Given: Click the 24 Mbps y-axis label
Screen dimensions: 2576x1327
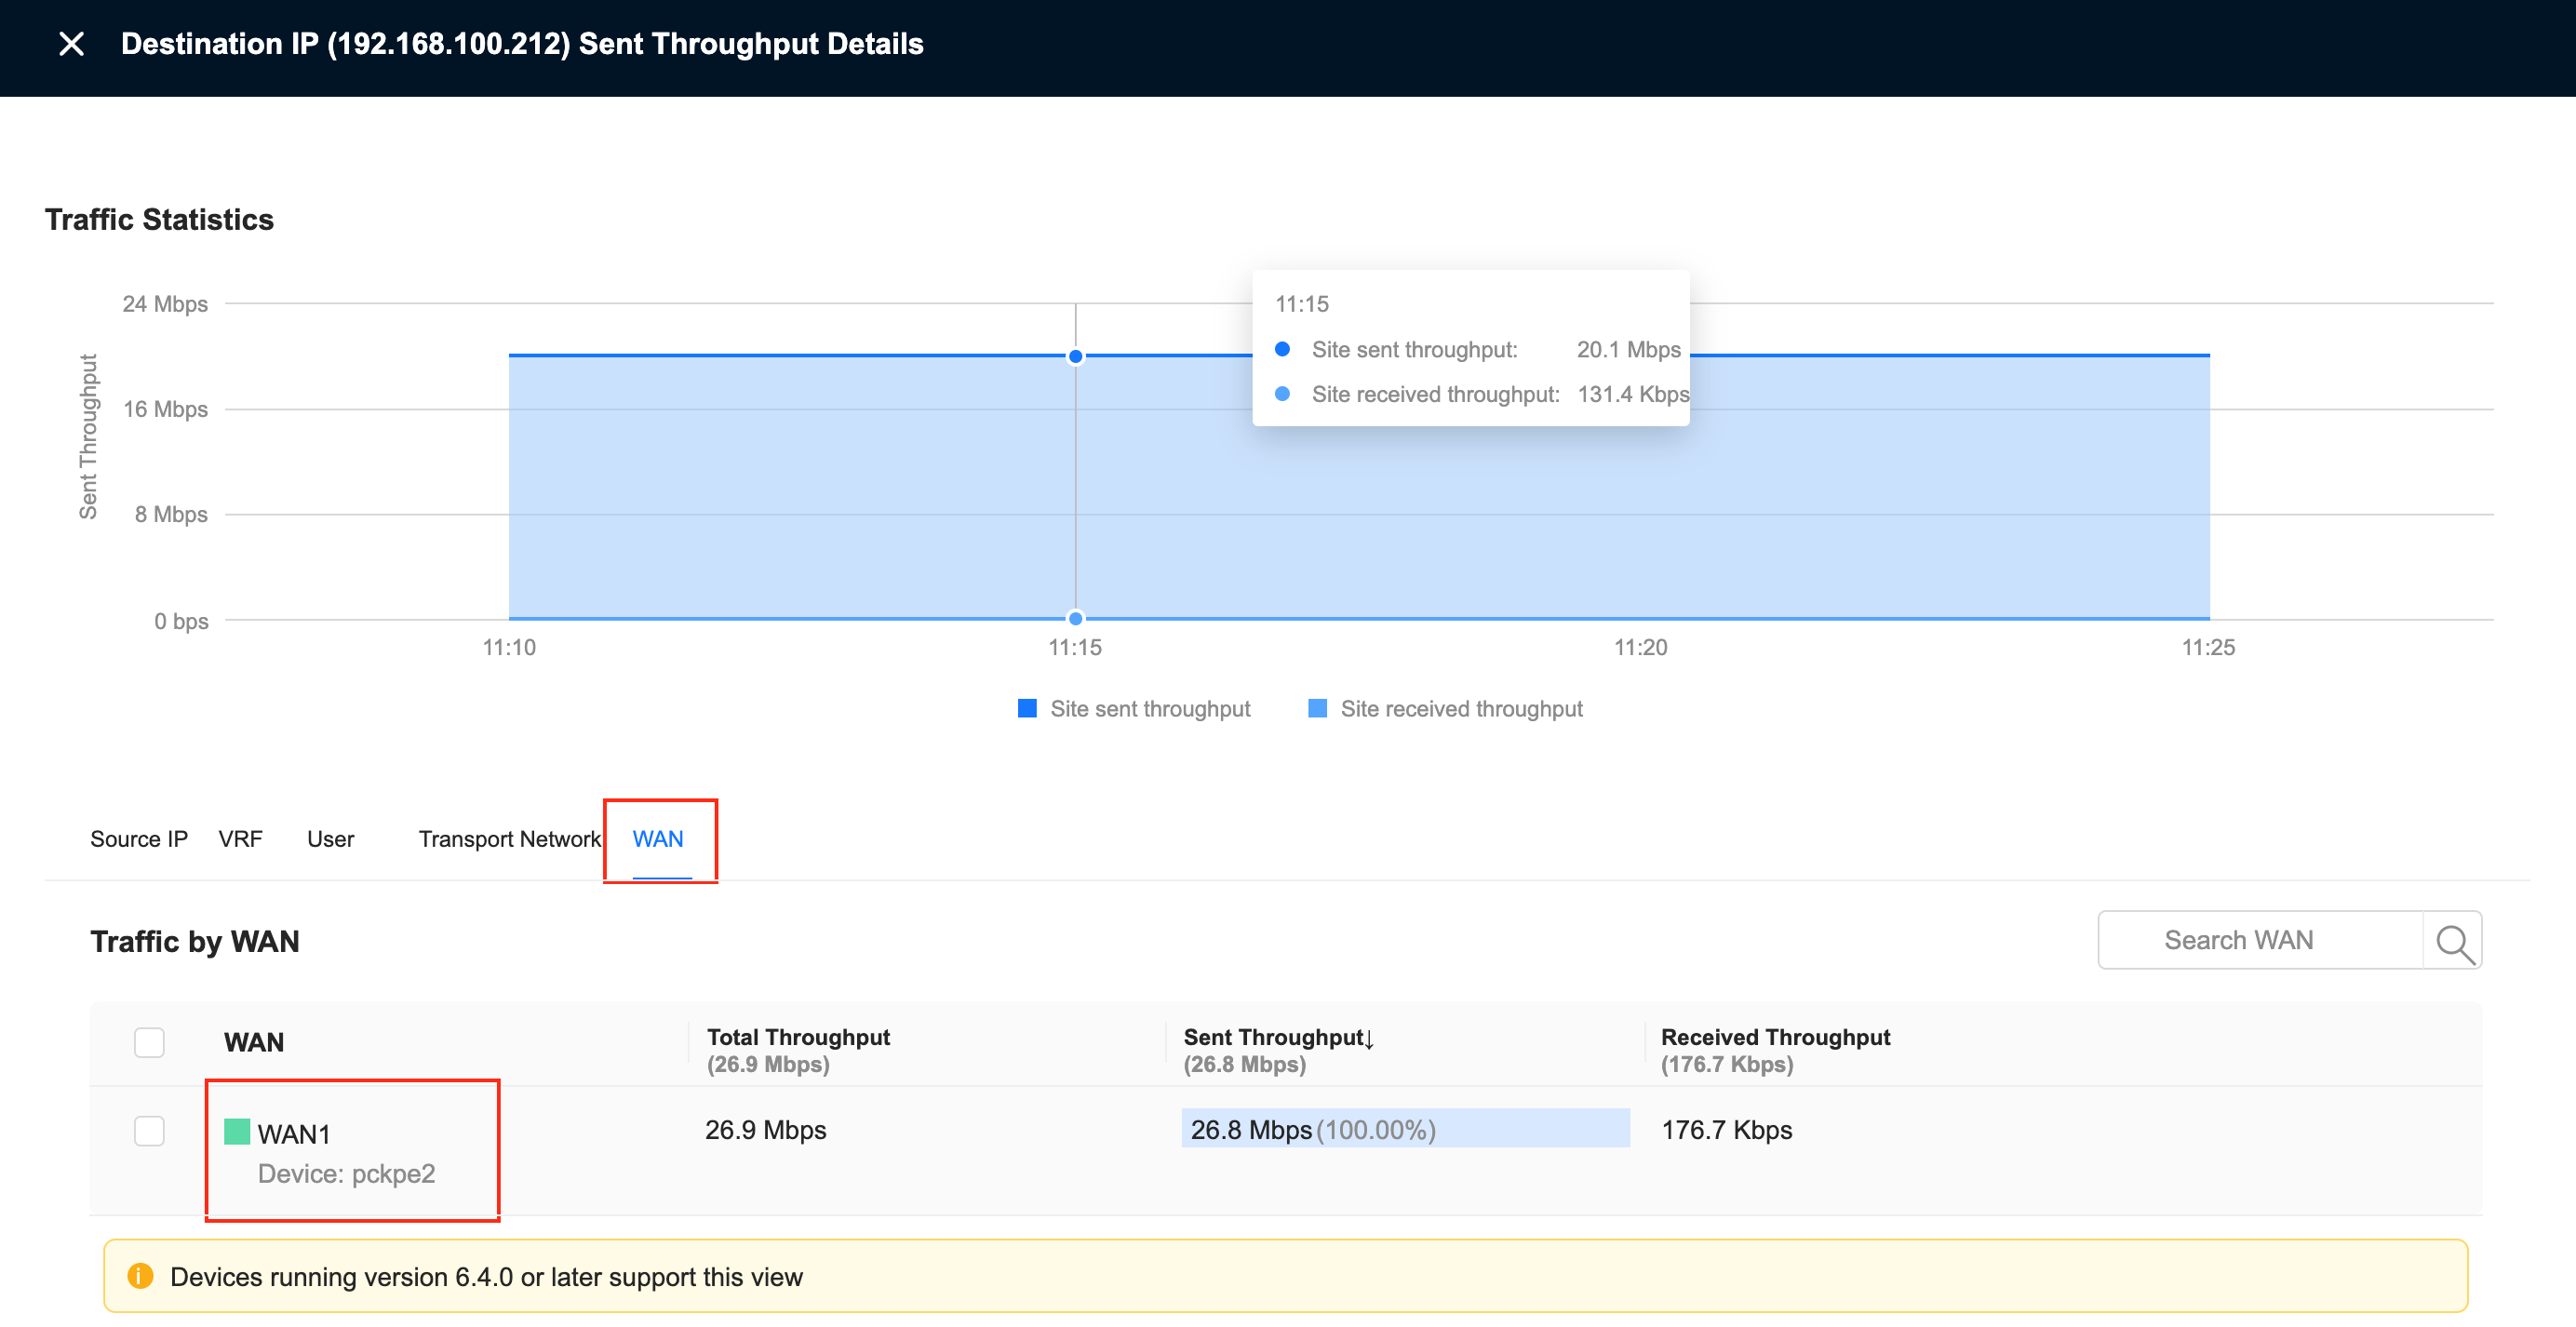Looking at the screenshot, I should tap(165, 304).
